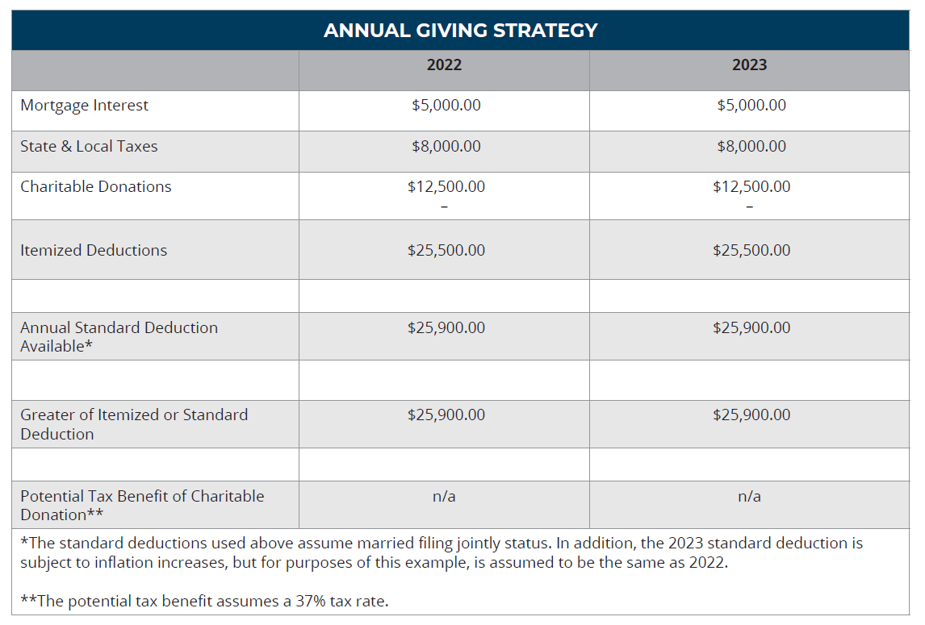Image resolution: width=925 pixels, height=625 pixels.
Task: Click Annual Standard Deduction Available label
Action: [119, 337]
